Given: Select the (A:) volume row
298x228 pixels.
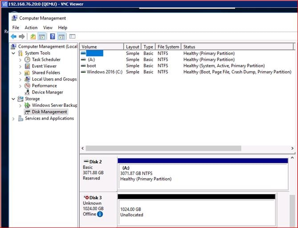Looking at the screenshot, I should [x=187, y=60].
